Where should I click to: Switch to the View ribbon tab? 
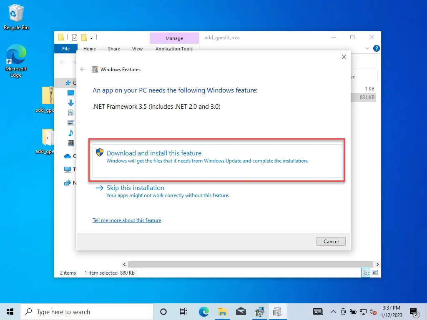(137, 49)
